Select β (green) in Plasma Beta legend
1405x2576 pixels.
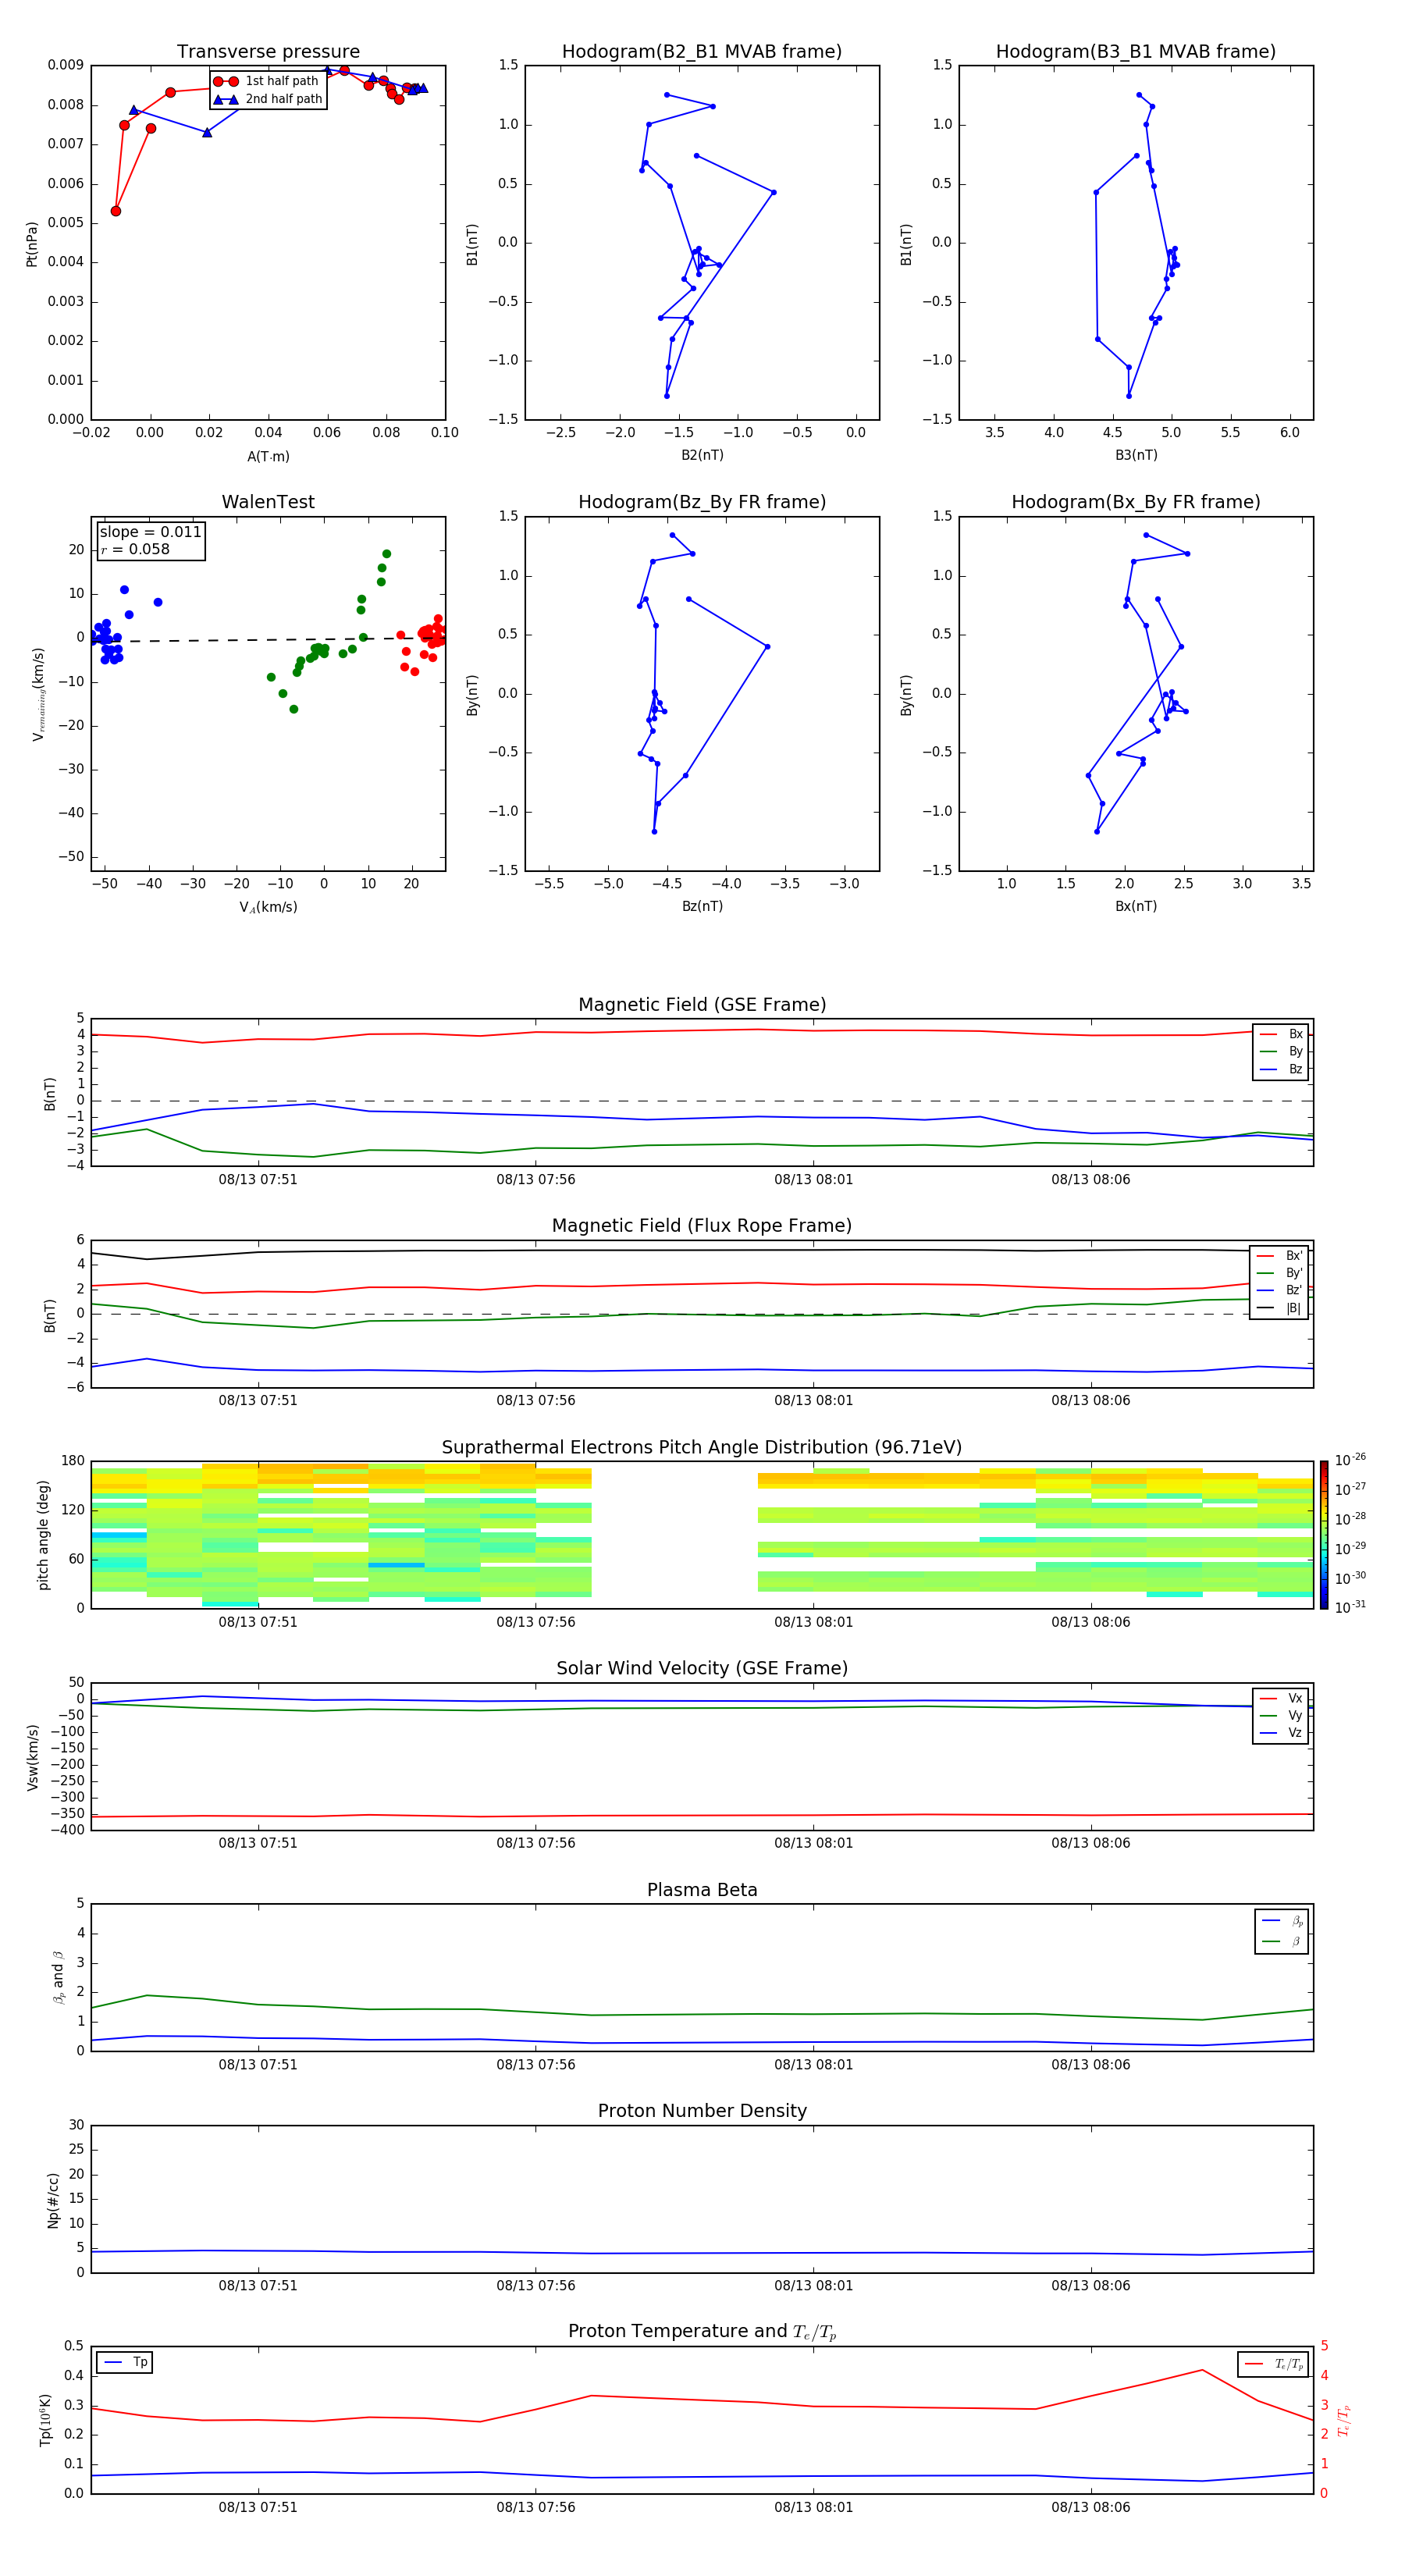coord(1282,1941)
